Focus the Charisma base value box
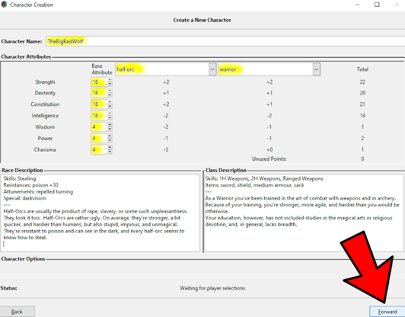 [x=99, y=150]
